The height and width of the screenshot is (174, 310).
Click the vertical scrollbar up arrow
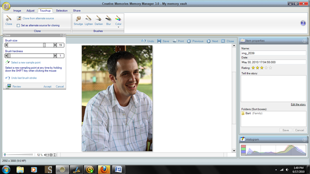[x=234, y=45]
